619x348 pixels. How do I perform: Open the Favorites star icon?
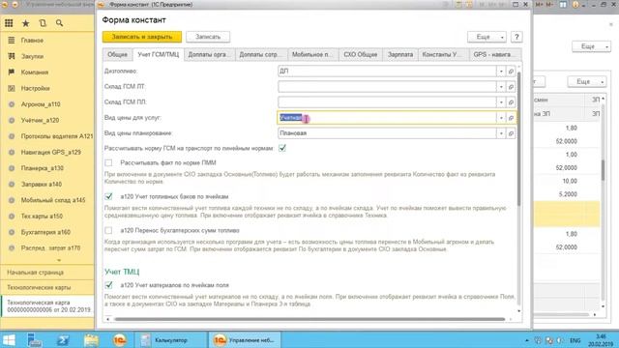pos(26,23)
